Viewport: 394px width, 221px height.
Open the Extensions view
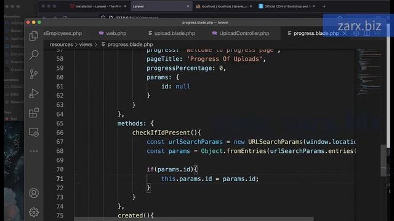click(34, 113)
